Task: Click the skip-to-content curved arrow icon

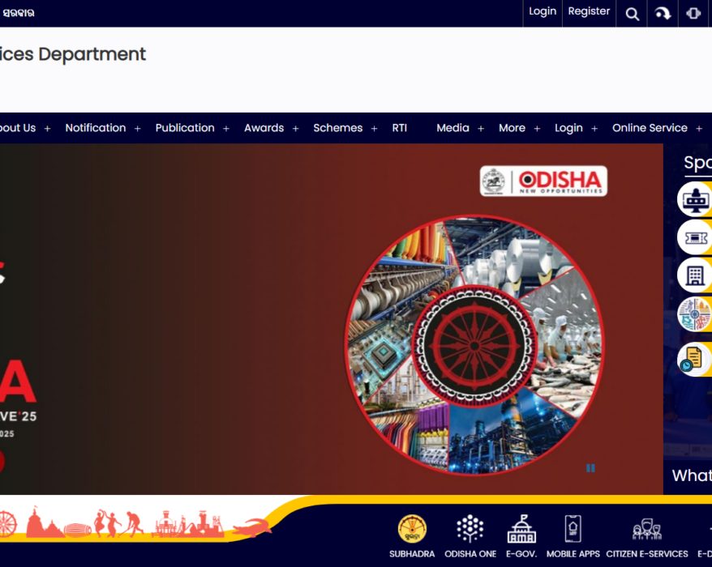Action: point(663,14)
